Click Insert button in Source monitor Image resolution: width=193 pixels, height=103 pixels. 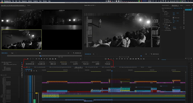50,59
